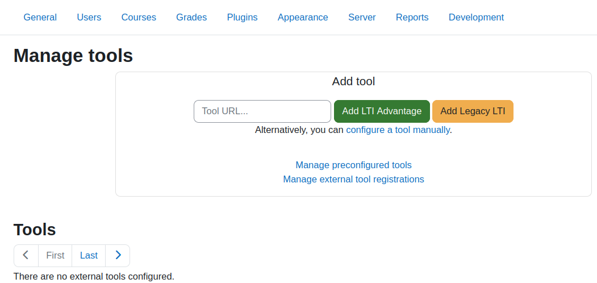The image size is (597, 283).
Task: Click the 'Tools' section heading
Action: (35, 230)
